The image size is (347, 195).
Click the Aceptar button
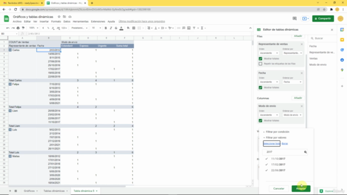pyautogui.click(x=301, y=188)
